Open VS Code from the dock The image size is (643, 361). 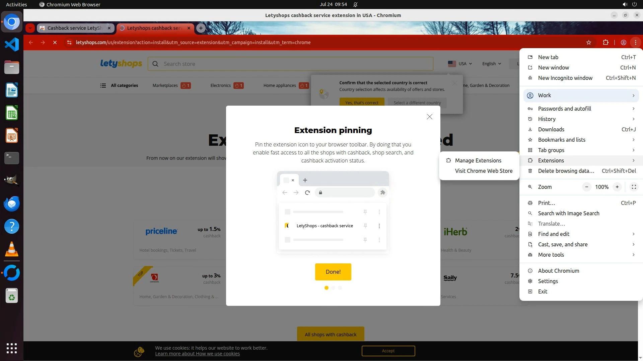12,44
